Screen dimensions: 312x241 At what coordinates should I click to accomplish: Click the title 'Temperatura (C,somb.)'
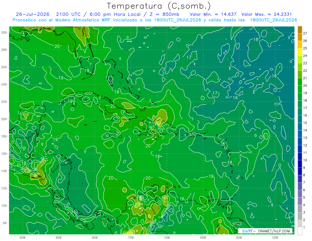[159, 6]
